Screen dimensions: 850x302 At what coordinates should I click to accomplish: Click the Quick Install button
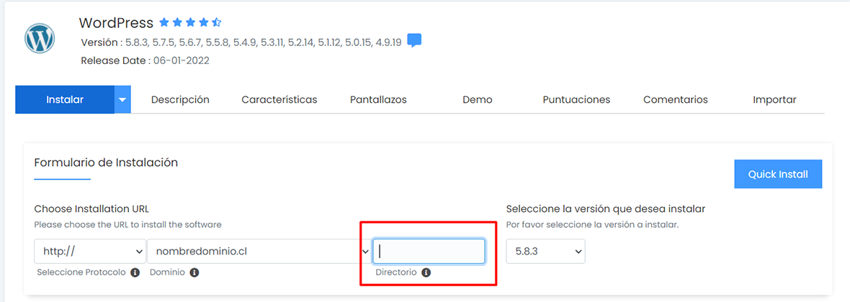tap(778, 174)
